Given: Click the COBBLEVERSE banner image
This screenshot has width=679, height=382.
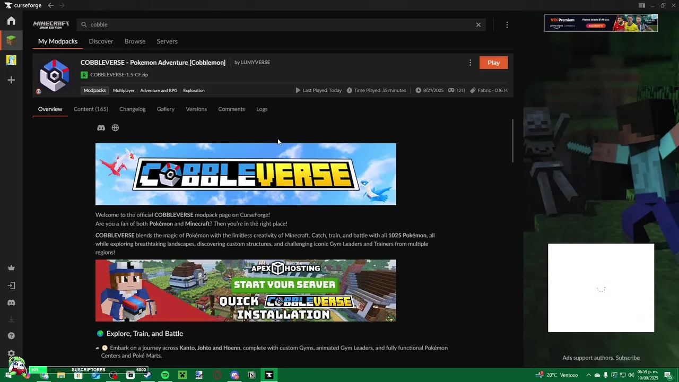Looking at the screenshot, I should point(246,174).
